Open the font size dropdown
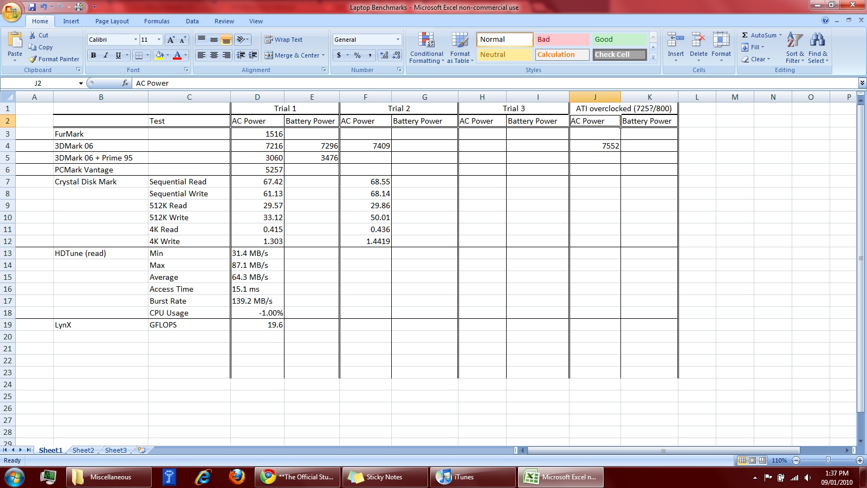867x488 pixels. 159,40
